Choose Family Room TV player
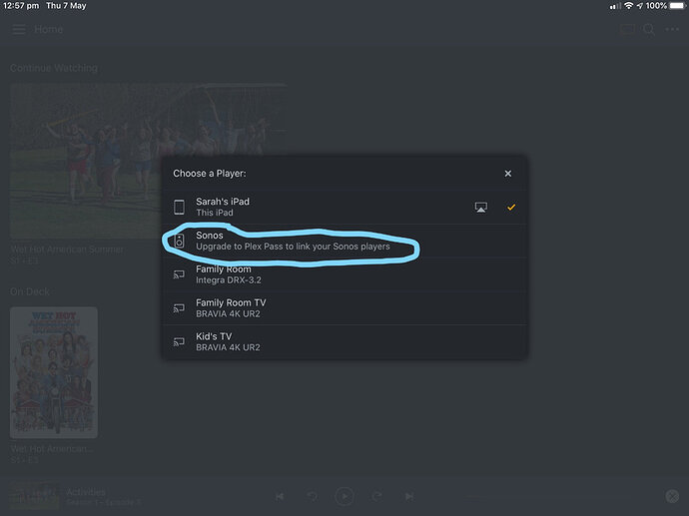 344,307
